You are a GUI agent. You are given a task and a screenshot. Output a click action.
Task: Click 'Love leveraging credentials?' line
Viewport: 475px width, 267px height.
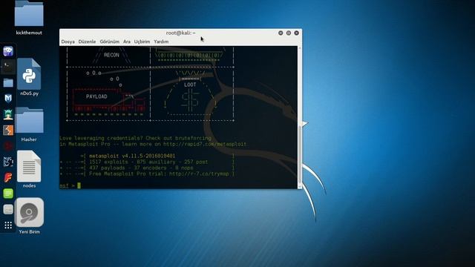click(x=135, y=138)
